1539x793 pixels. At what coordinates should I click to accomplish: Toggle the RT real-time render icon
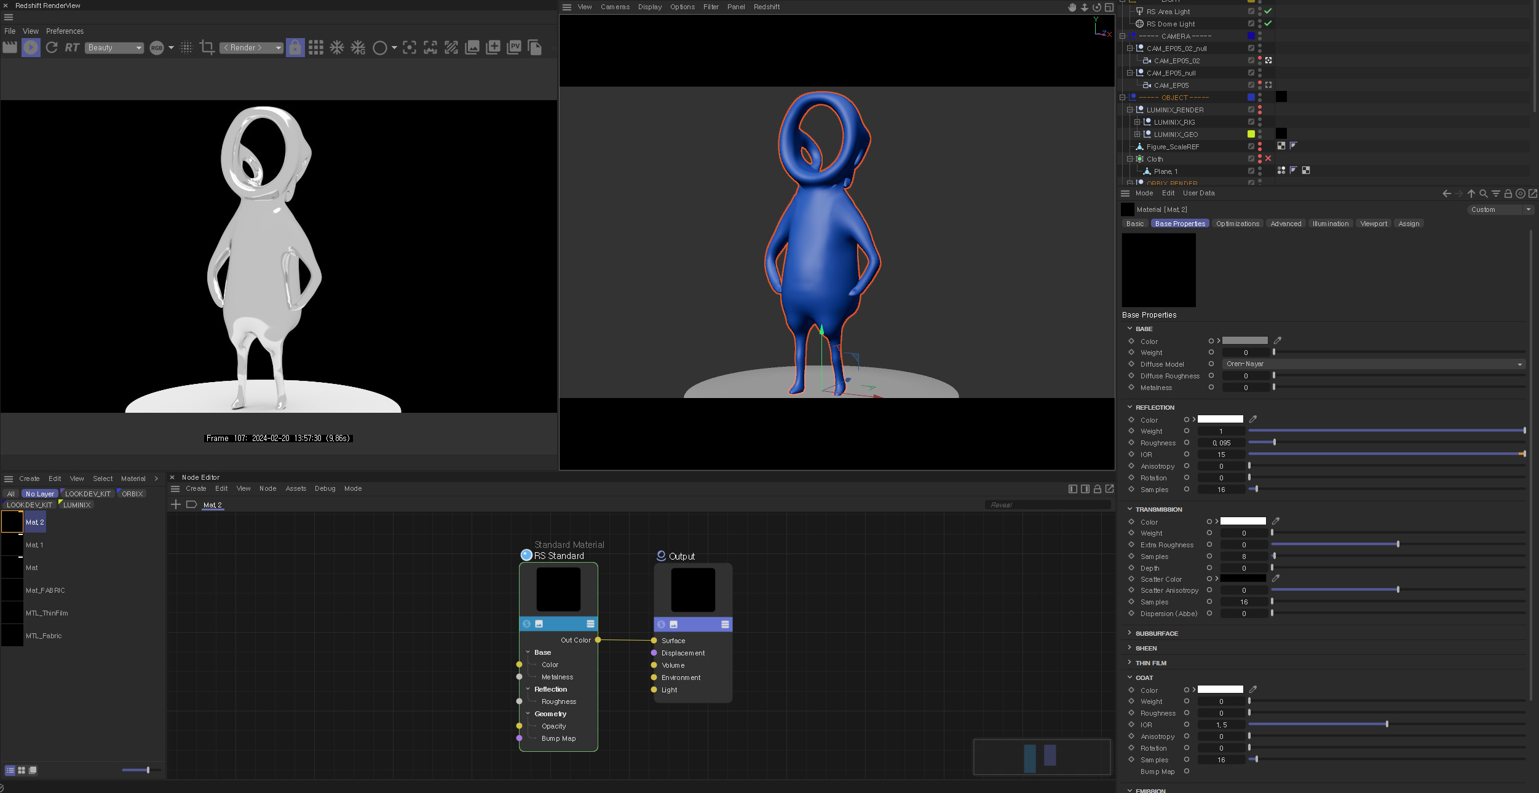[x=72, y=47]
